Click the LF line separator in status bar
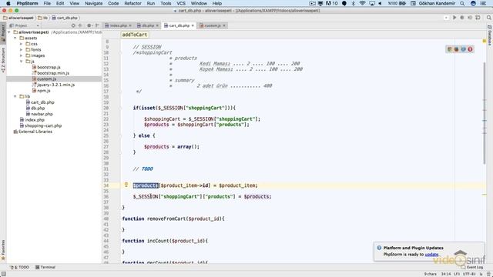493x277 pixels. [457, 274]
